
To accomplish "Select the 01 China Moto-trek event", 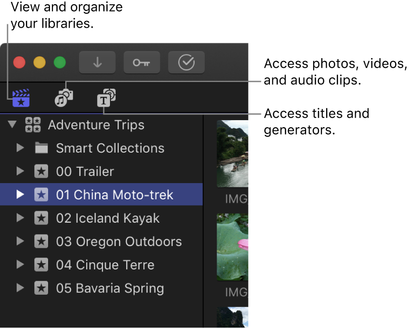I will (x=114, y=195).
